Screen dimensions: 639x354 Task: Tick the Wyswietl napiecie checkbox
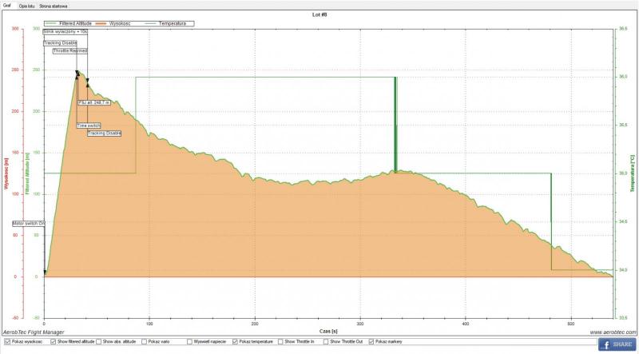189,341
